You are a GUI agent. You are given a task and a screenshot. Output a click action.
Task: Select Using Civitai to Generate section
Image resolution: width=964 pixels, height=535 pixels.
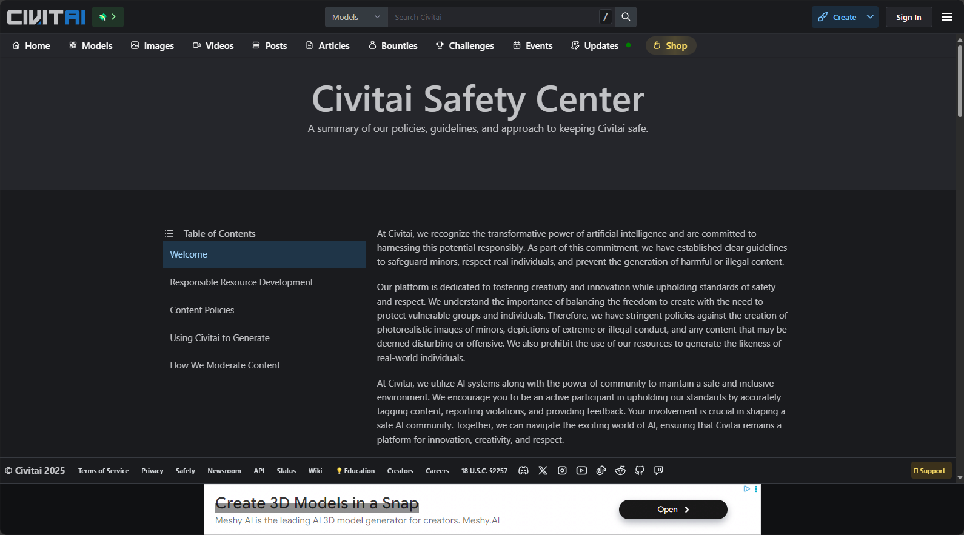(264, 338)
